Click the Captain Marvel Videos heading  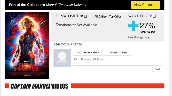coord(39,86)
